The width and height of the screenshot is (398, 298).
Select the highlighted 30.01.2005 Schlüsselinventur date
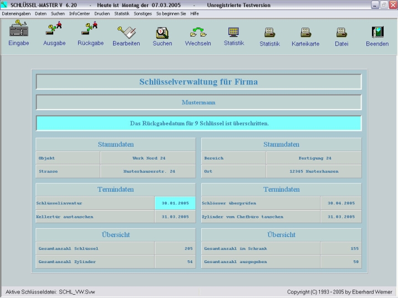[175, 203]
